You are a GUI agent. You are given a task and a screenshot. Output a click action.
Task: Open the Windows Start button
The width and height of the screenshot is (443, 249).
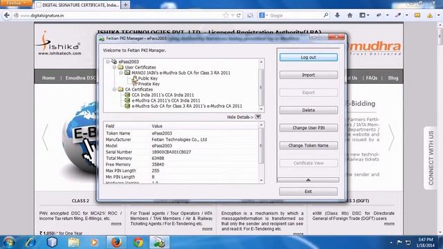[9, 242]
